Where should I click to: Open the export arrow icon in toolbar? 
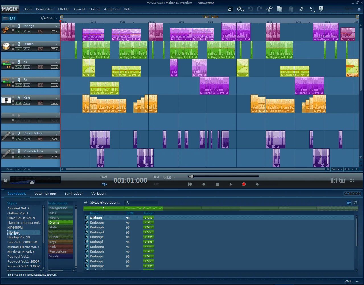(x=241, y=9)
